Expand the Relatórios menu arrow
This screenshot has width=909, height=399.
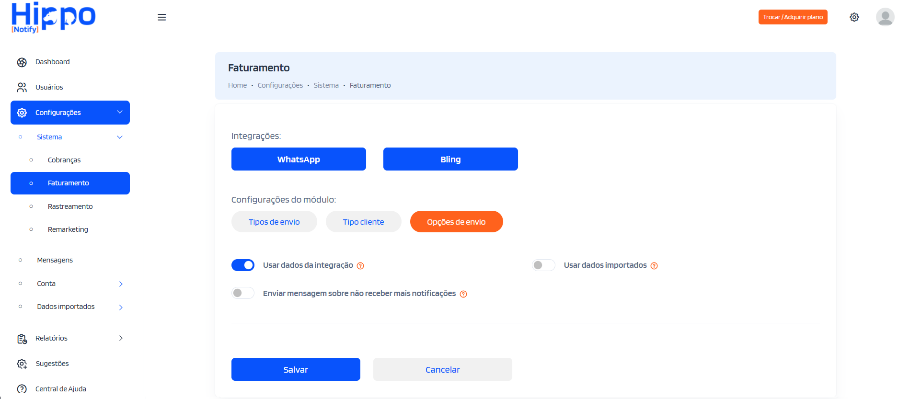(x=121, y=338)
